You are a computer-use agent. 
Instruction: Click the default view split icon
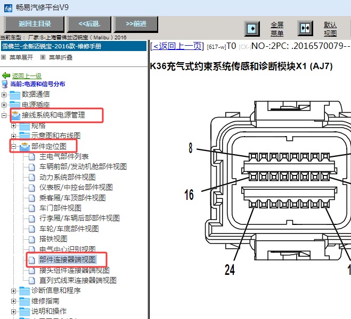305,28
